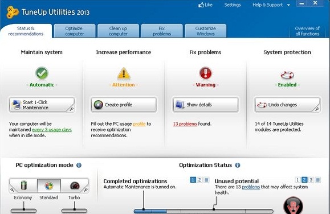Go to the Fix problems tab
The height and width of the screenshot is (214, 330).
162,31
